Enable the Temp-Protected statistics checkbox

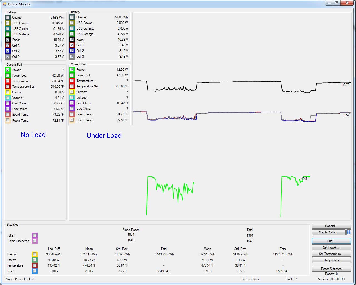click(35, 241)
